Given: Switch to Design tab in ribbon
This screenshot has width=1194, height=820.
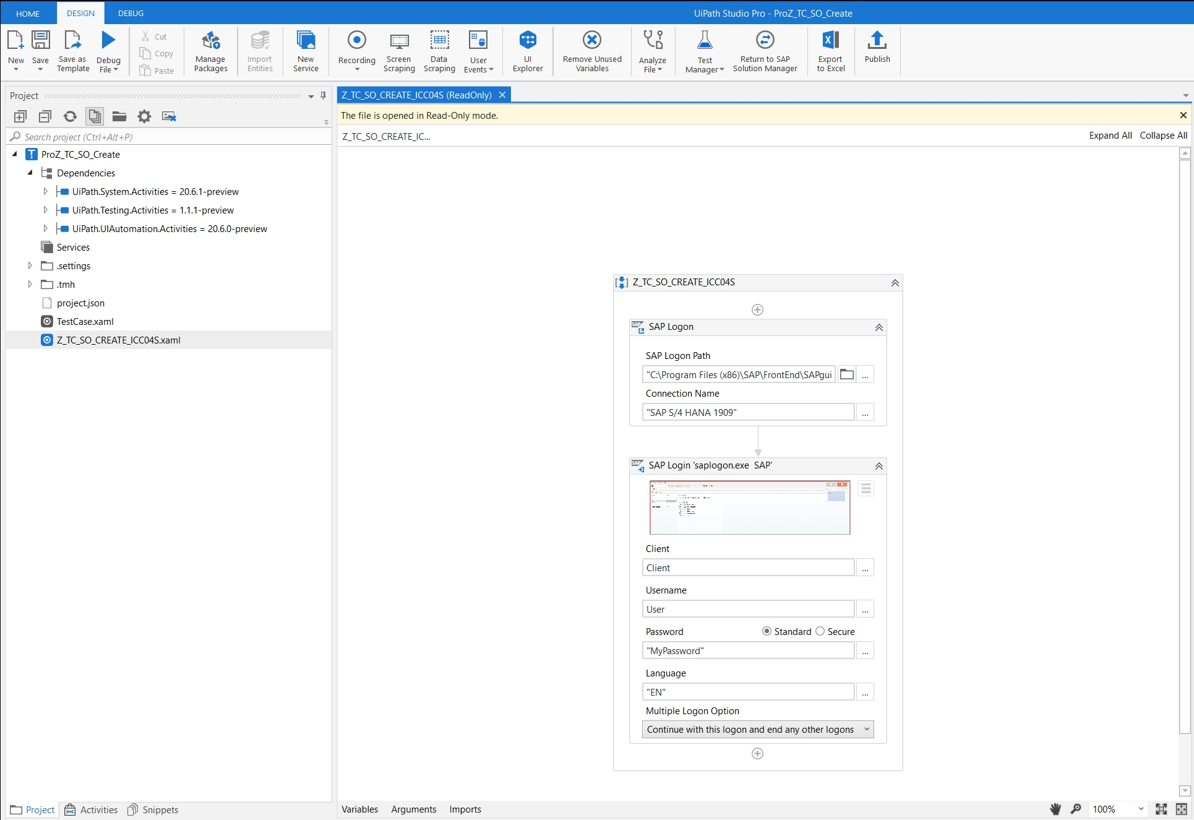Looking at the screenshot, I should [80, 13].
